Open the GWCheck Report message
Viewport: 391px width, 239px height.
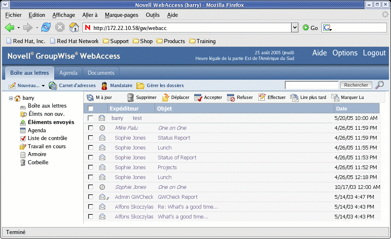point(177,197)
